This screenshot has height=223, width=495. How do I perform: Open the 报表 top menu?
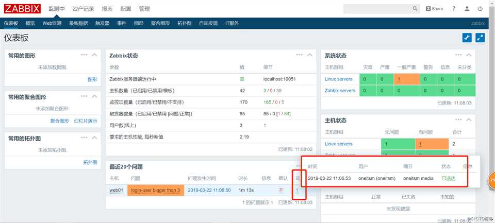107,9
